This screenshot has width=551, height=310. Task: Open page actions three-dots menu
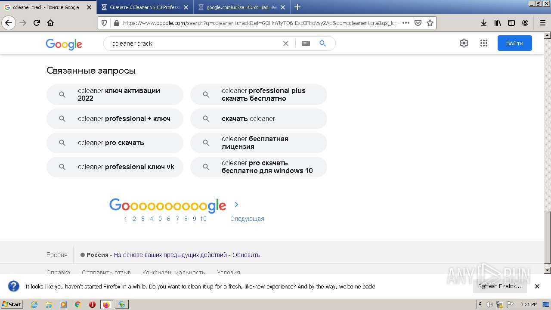(x=406, y=23)
